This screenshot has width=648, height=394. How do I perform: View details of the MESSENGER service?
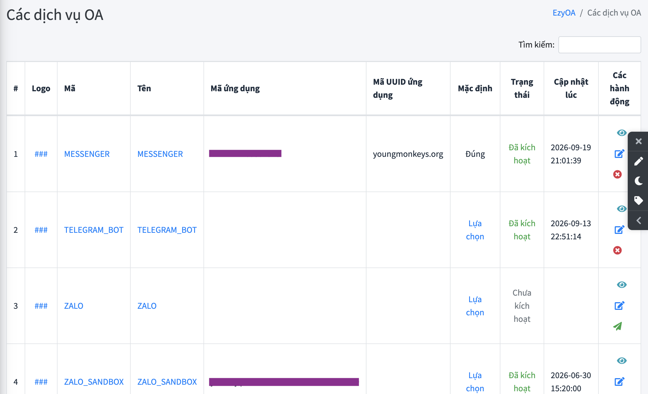621,133
